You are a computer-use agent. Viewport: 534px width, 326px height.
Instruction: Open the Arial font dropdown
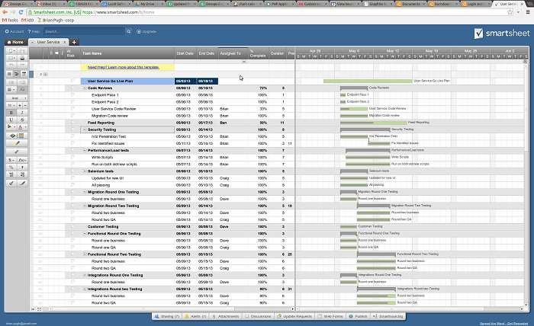[17, 98]
